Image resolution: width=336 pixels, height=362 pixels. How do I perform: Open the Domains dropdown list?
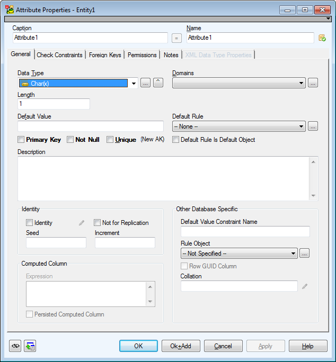pyautogui.click(x=239, y=83)
